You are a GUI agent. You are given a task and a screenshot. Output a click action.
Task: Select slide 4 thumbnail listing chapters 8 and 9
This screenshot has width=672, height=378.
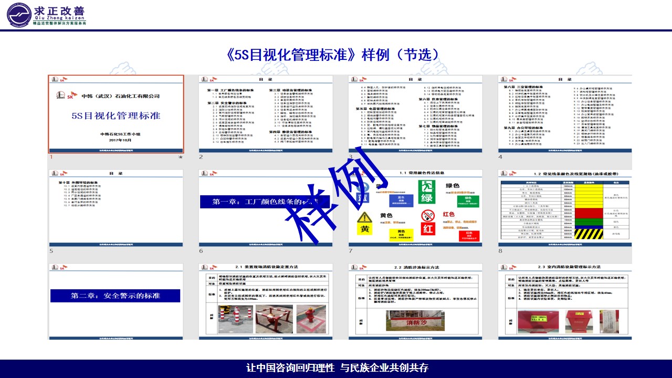[x=565, y=114]
